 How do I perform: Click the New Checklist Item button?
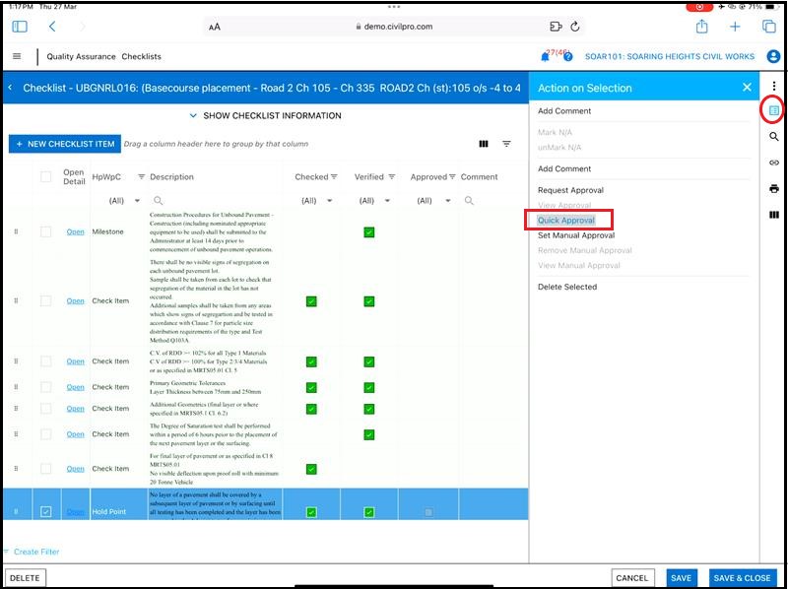click(64, 144)
